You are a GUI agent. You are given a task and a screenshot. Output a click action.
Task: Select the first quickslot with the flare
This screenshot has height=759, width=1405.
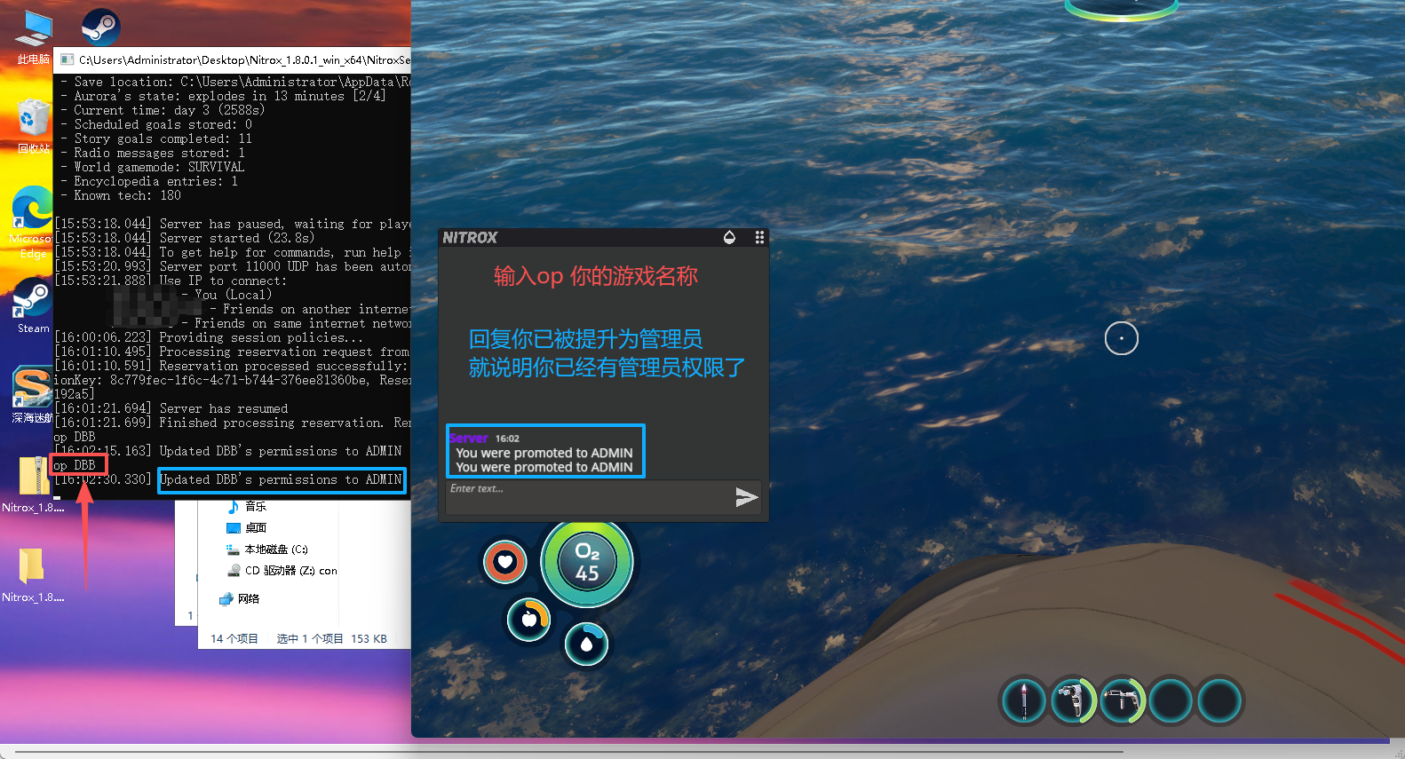click(1024, 700)
